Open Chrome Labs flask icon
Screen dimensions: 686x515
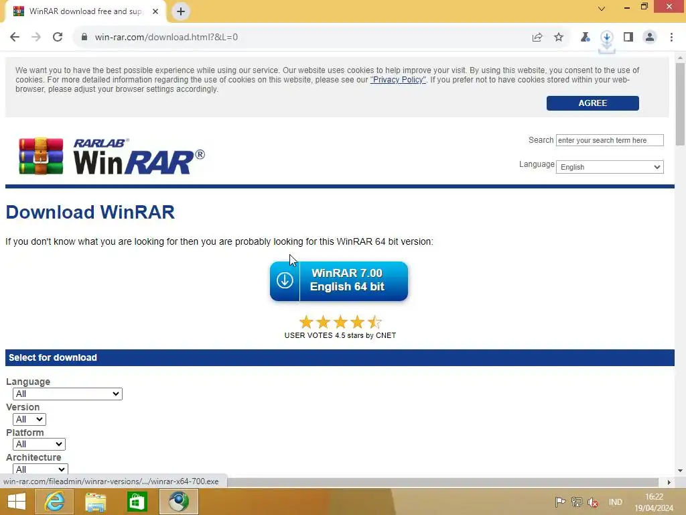pyautogui.click(x=585, y=38)
